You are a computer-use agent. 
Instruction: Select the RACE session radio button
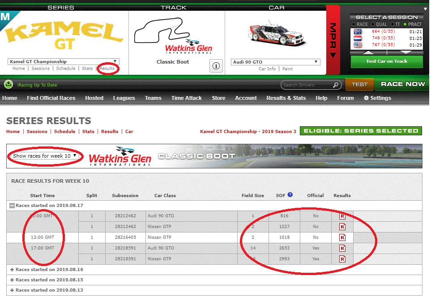pos(354,24)
